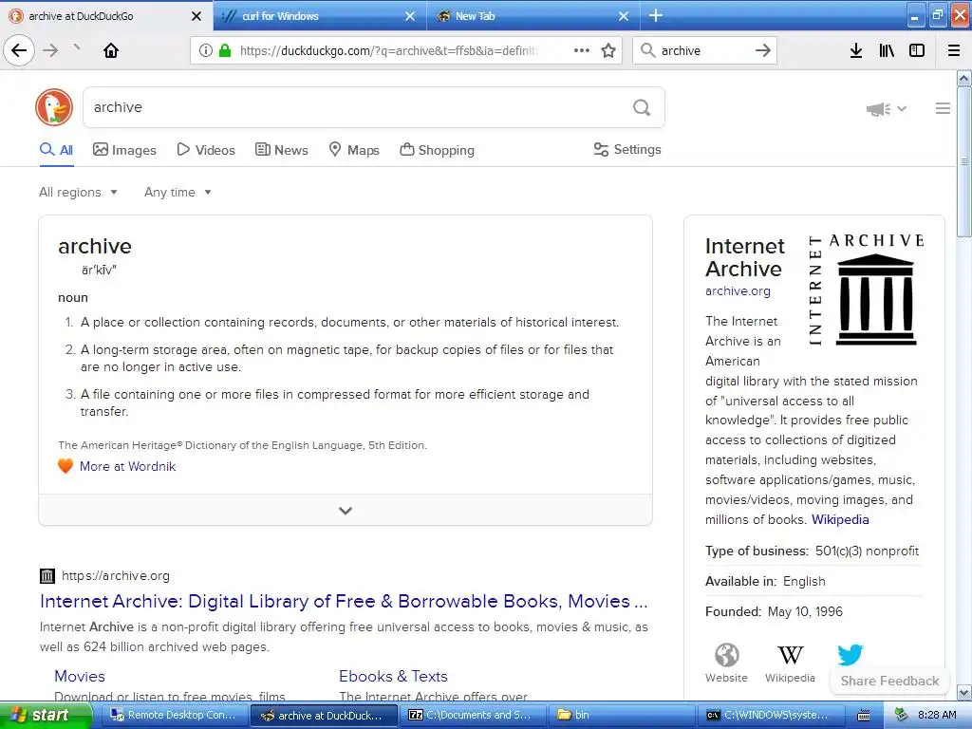Open C:\WINDOWS\system command prompt taskbar item
The height and width of the screenshot is (729, 972).
[773, 715]
